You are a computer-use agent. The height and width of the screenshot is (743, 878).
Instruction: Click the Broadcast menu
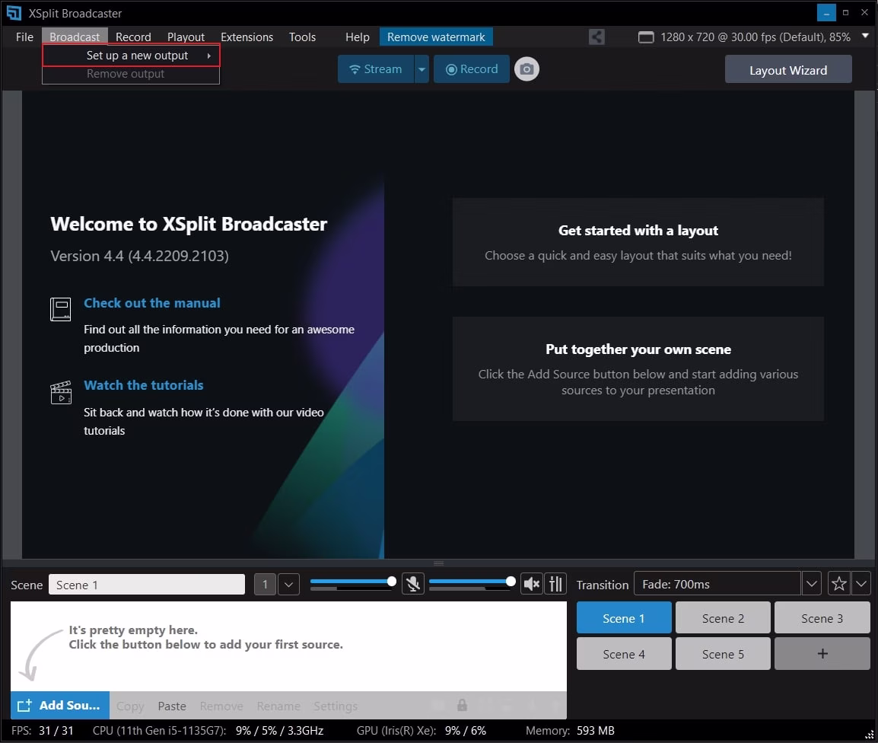[75, 37]
